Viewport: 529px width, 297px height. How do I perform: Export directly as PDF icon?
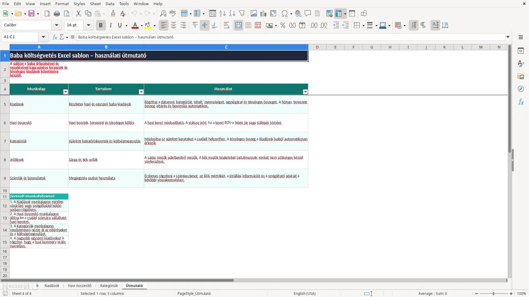[x=47, y=14]
